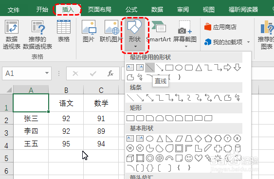
Task: Expand the Name Box dropdown arrow
Action: pos(47,73)
